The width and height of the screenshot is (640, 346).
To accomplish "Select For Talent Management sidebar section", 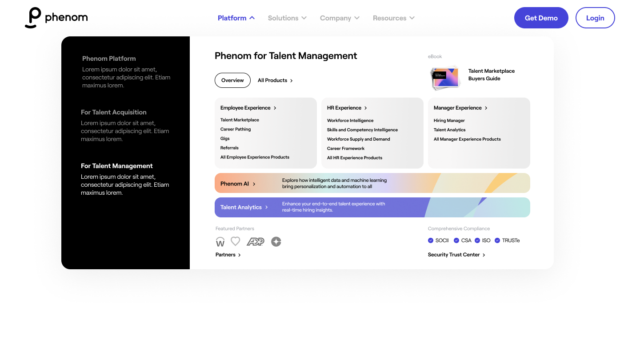I will (x=125, y=179).
